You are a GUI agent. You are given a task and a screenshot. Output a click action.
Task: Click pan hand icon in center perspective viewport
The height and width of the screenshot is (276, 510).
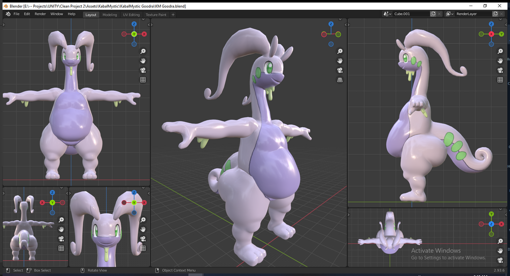(x=340, y=61)
